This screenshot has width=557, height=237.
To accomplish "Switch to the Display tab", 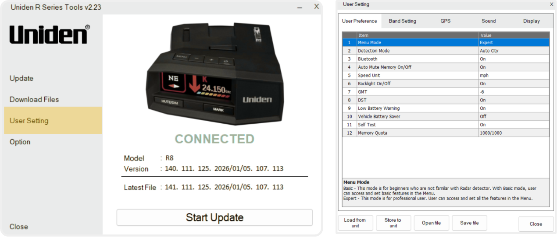I will coord(532,21).
